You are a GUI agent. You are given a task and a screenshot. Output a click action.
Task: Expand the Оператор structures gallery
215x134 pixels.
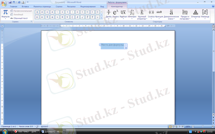[x=196, y=14]
